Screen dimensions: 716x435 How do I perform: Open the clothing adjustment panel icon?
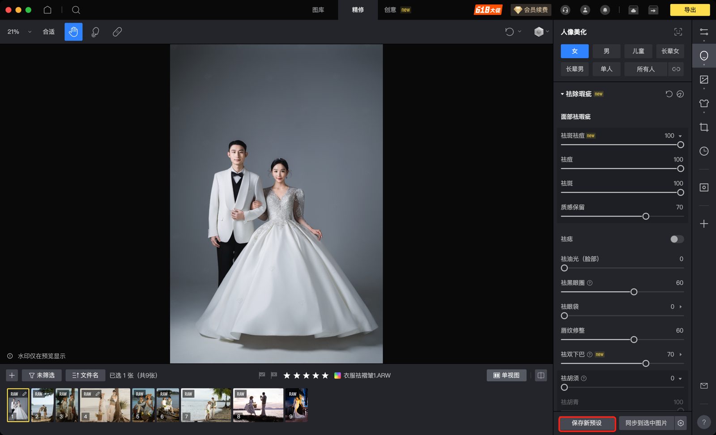coord(704,103)
